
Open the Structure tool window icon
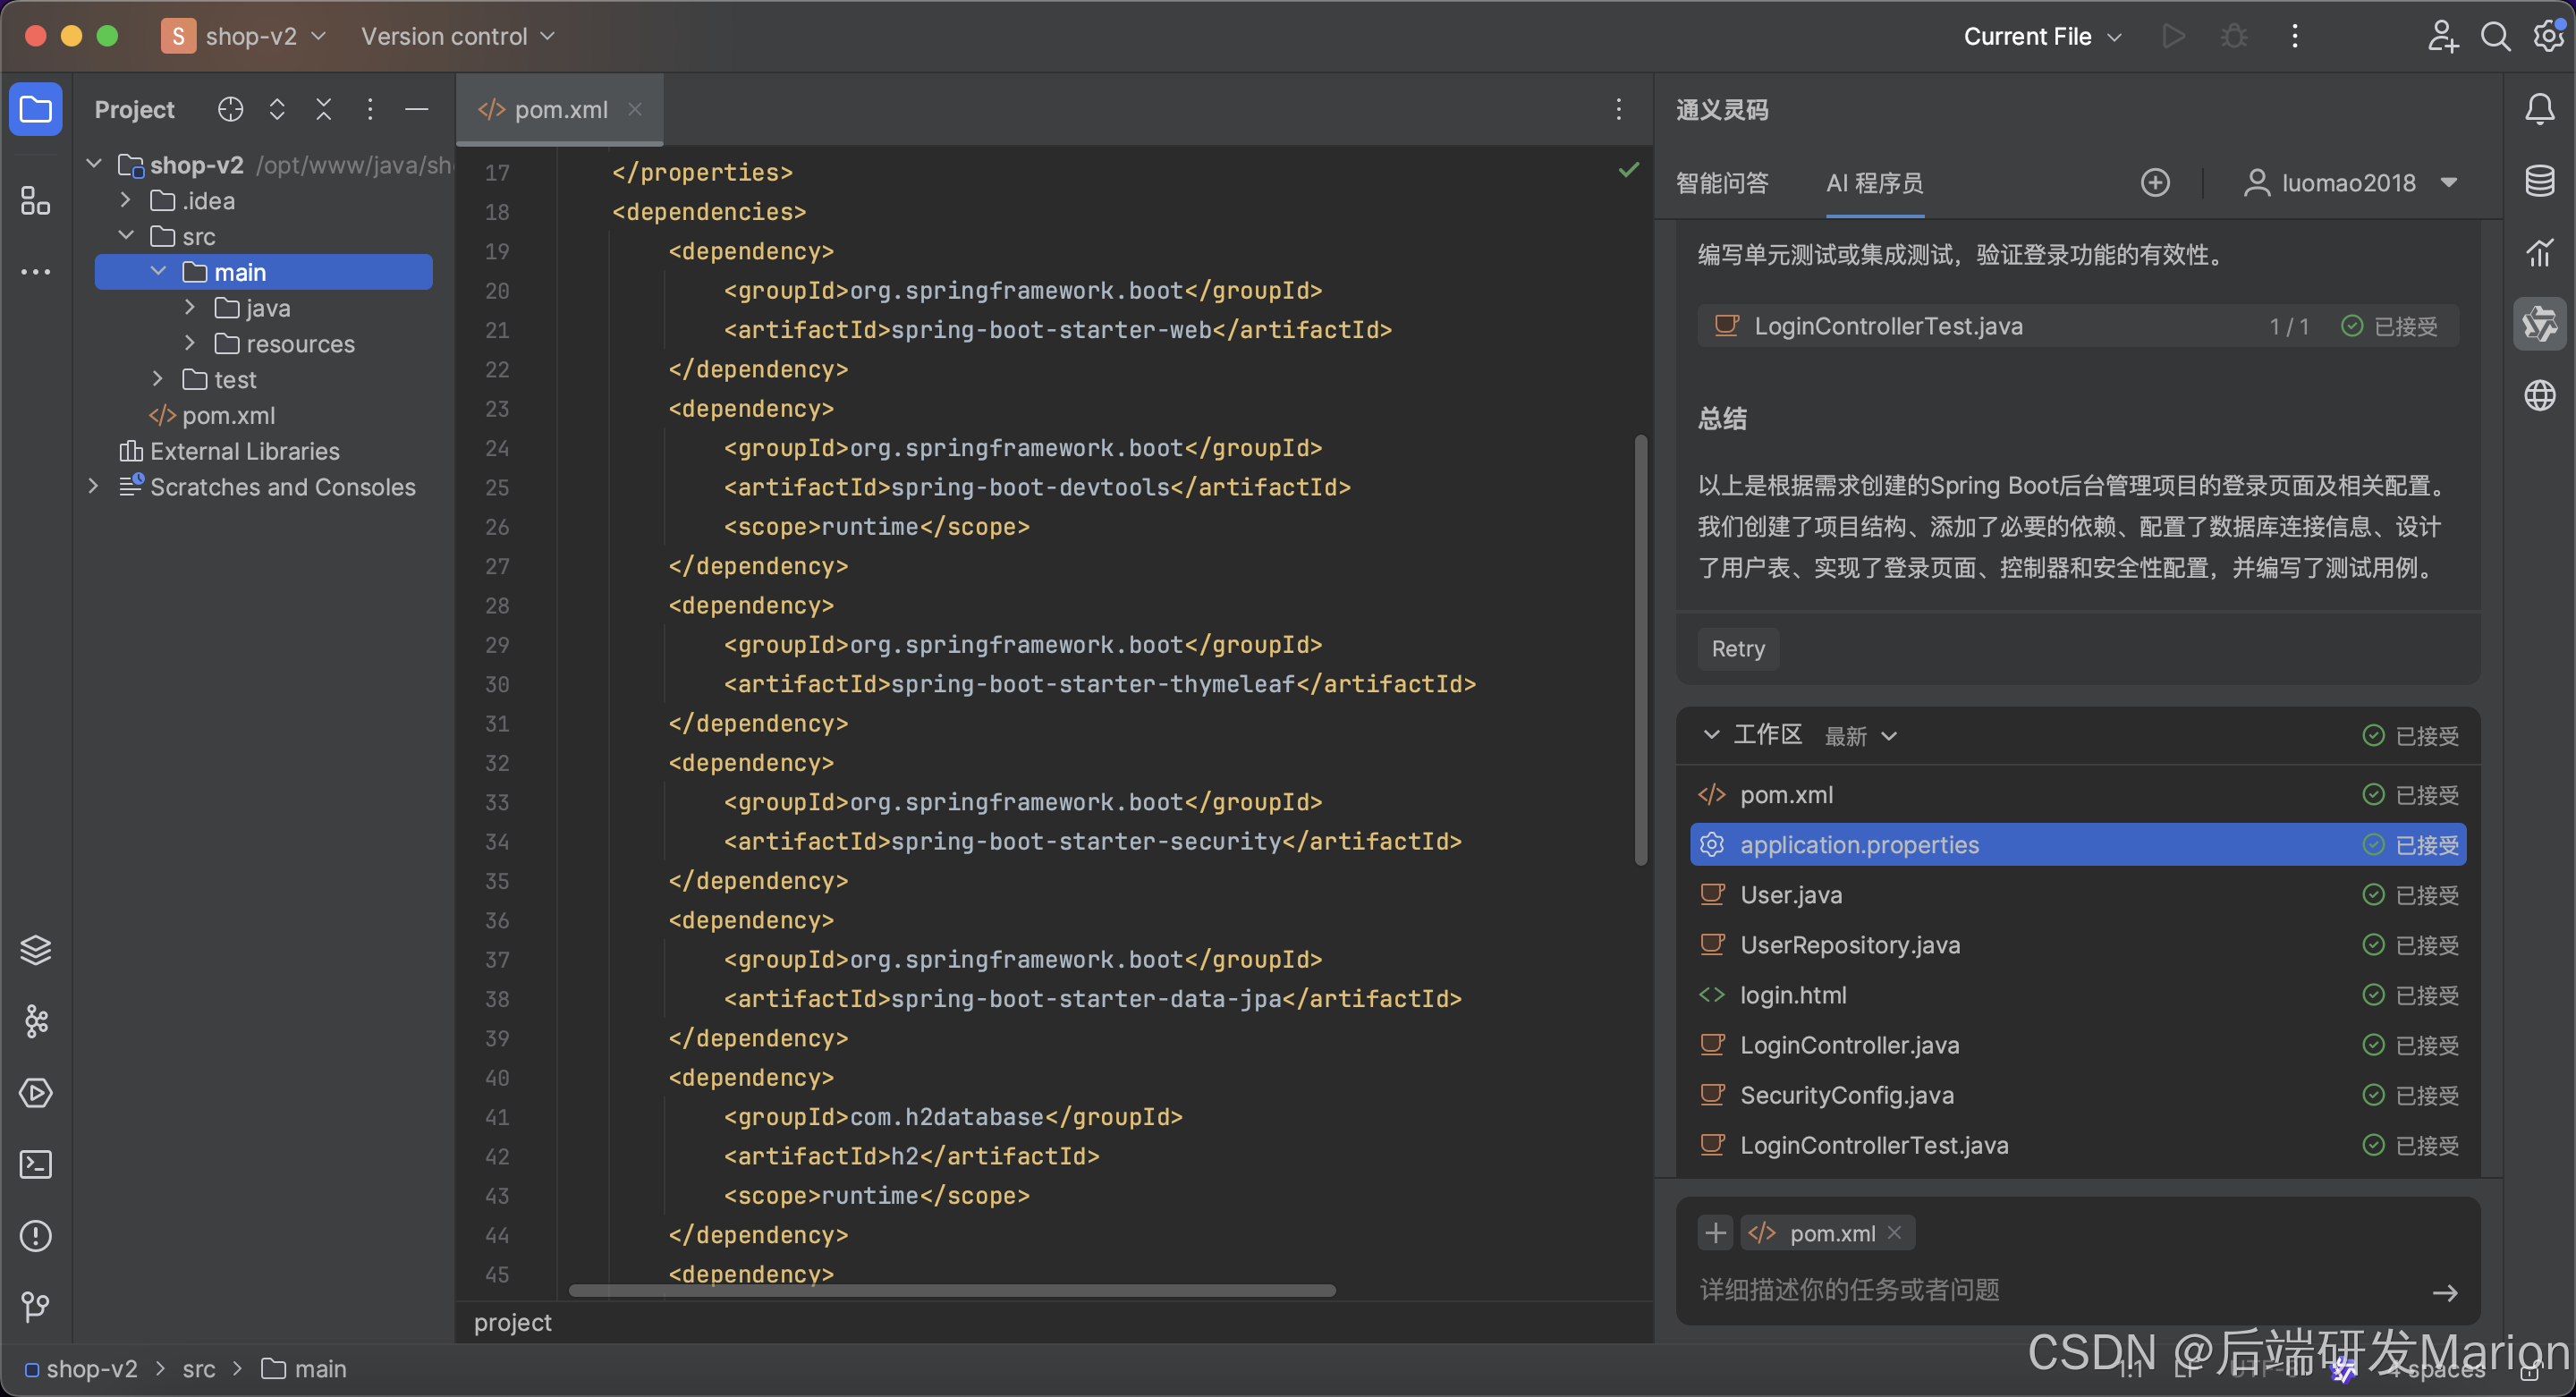tap(36, 201)
